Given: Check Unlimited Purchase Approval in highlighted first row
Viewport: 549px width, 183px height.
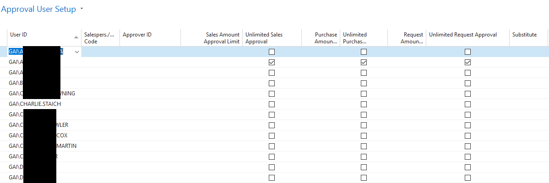Looking at the screenshot, I should coord(364,52).
